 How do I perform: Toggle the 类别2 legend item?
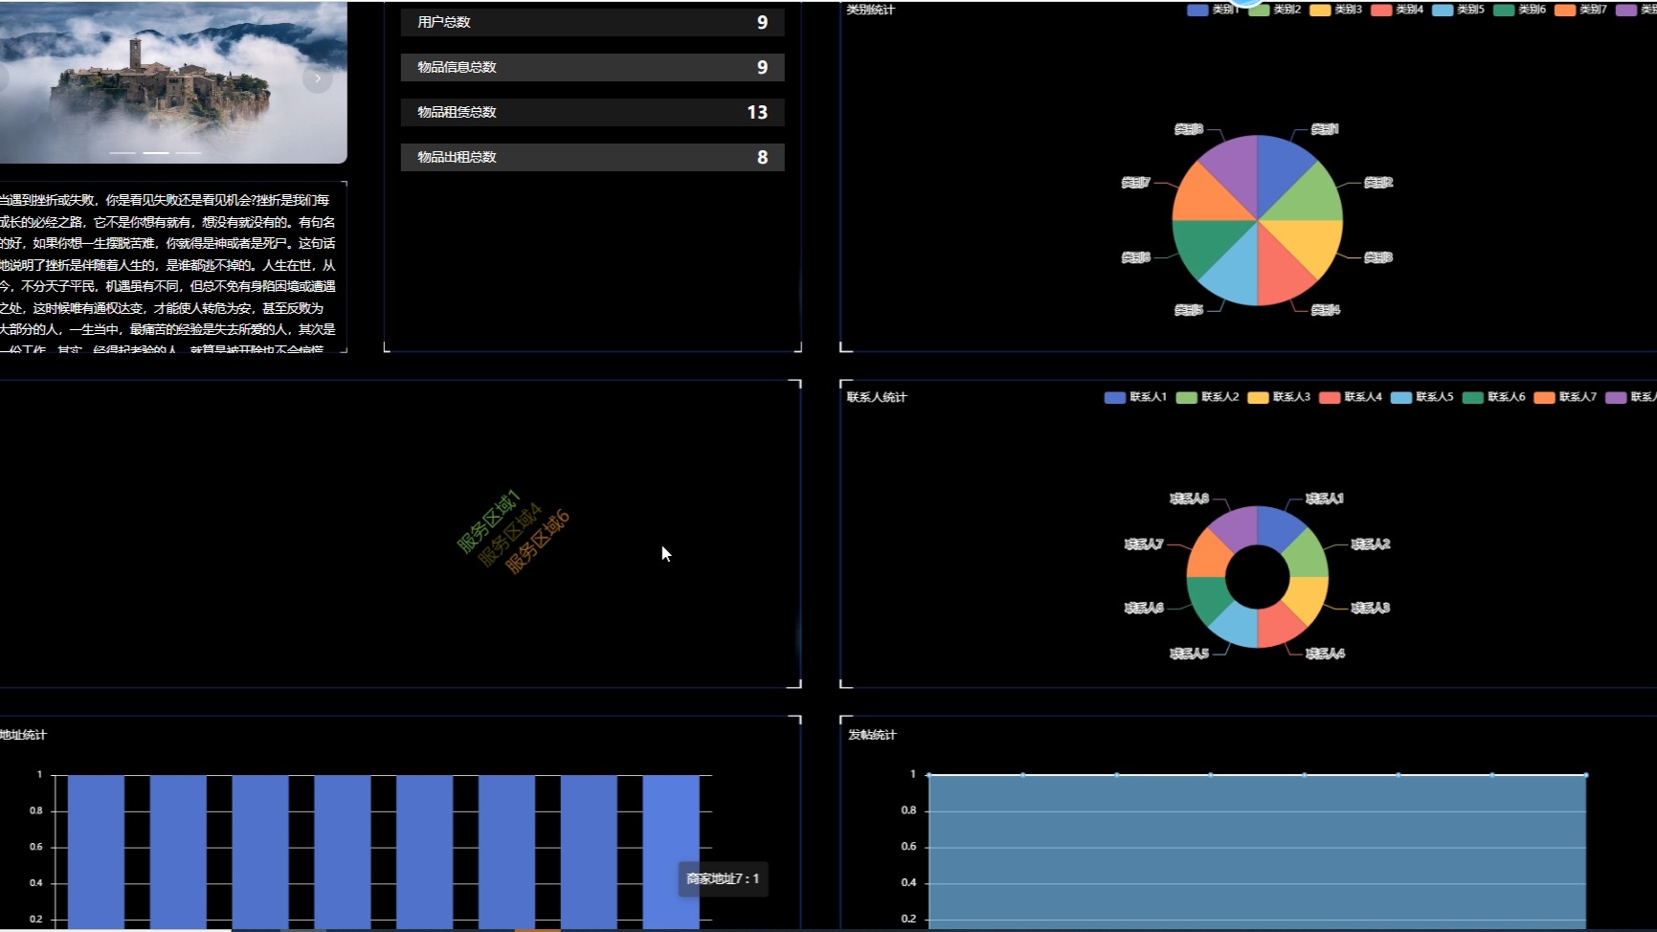coord(1275,10)
